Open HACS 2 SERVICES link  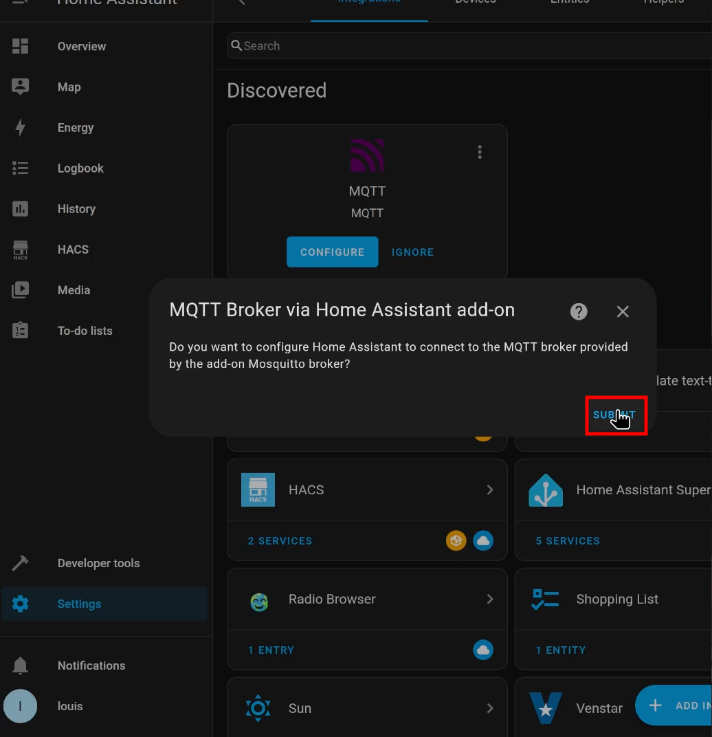280,540
